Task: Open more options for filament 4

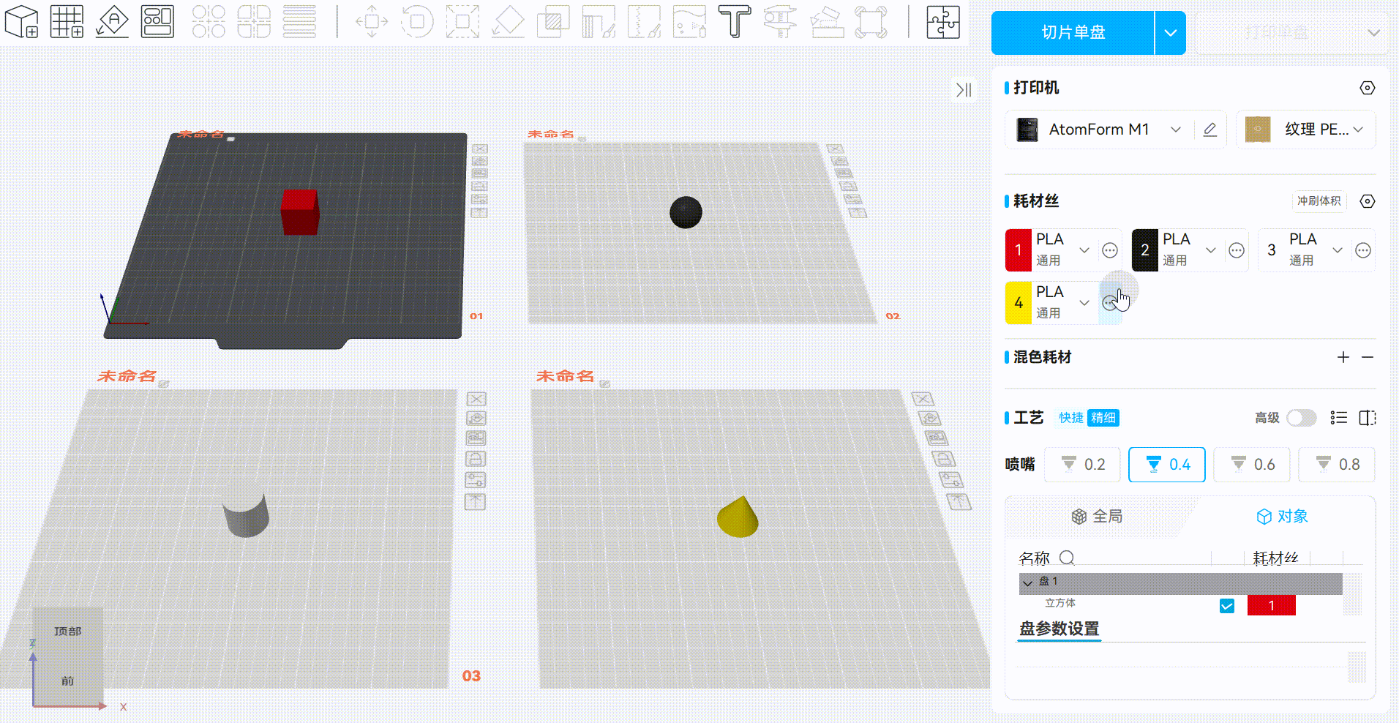Action: click(x=1110, y=302)
